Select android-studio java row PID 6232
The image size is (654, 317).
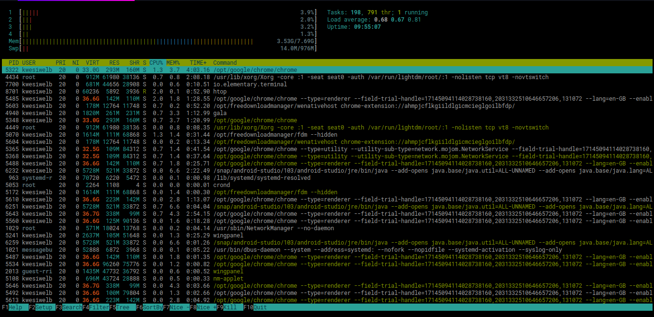pyautogui.click(x=327, y=171)
